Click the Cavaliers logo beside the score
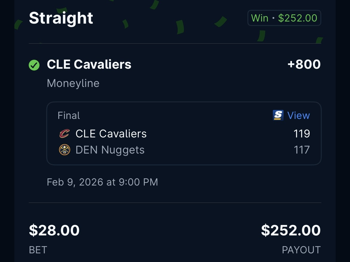 [65, 134]
